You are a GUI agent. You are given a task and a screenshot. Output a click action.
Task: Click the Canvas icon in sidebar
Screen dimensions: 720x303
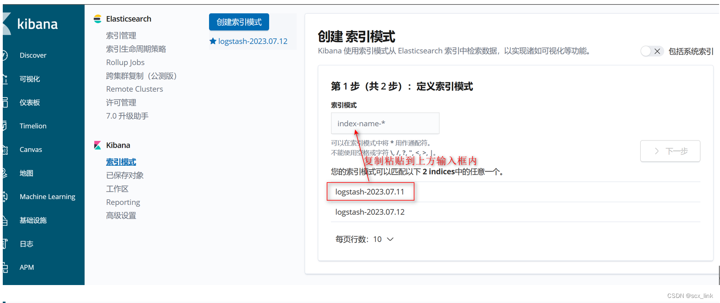[5, 150]
